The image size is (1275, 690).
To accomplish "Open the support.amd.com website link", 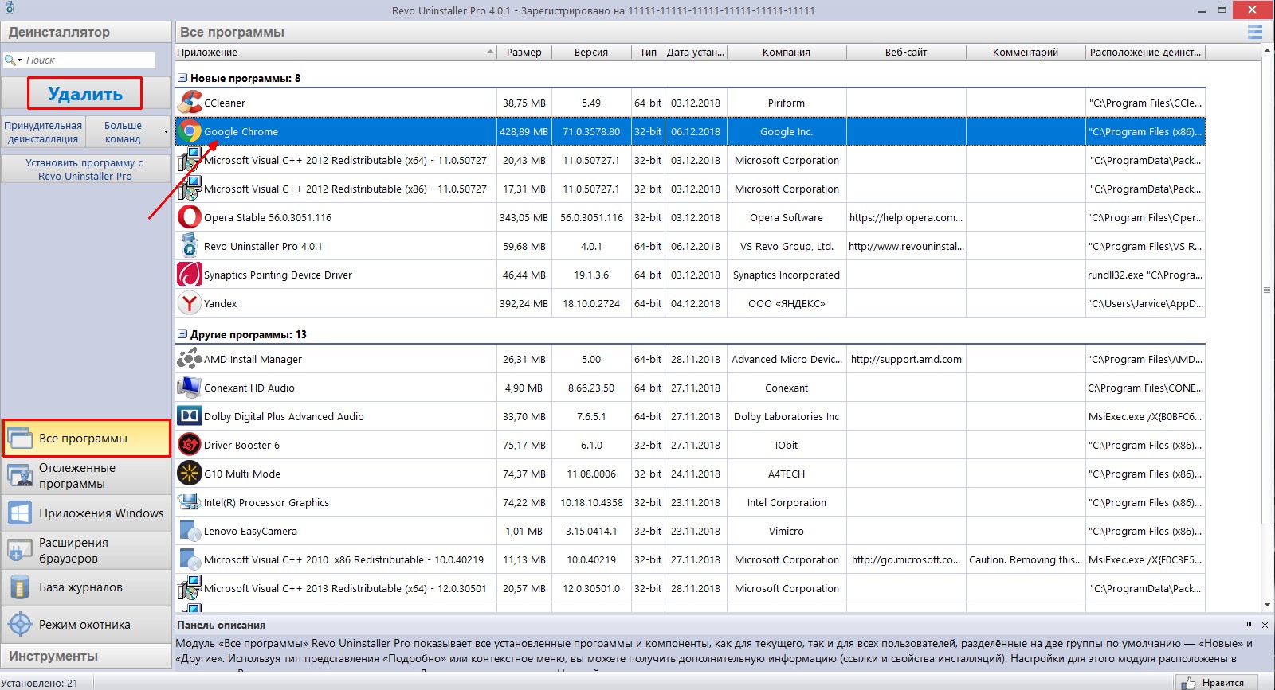I will point(906,359).
